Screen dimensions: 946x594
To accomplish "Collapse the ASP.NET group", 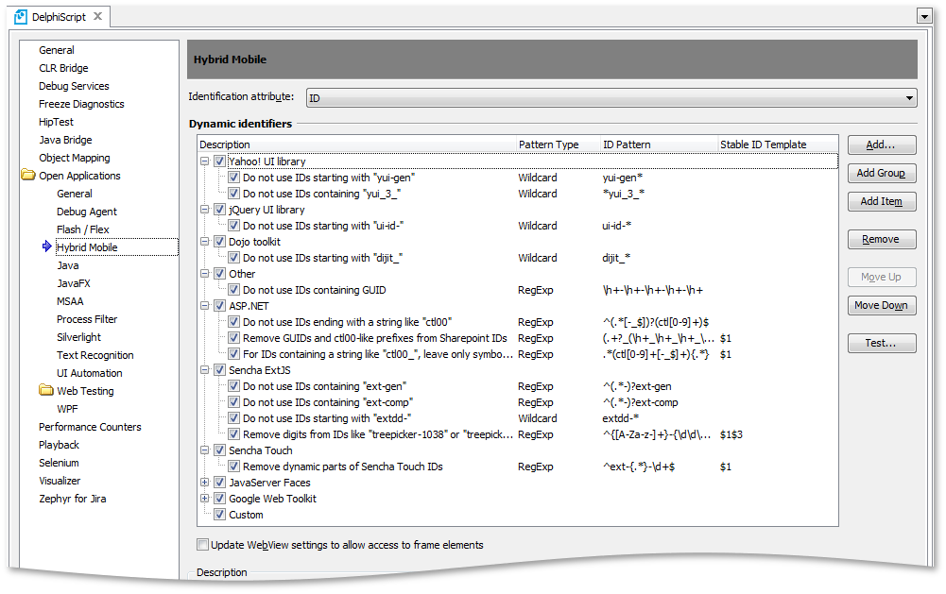I will [205, 306].
